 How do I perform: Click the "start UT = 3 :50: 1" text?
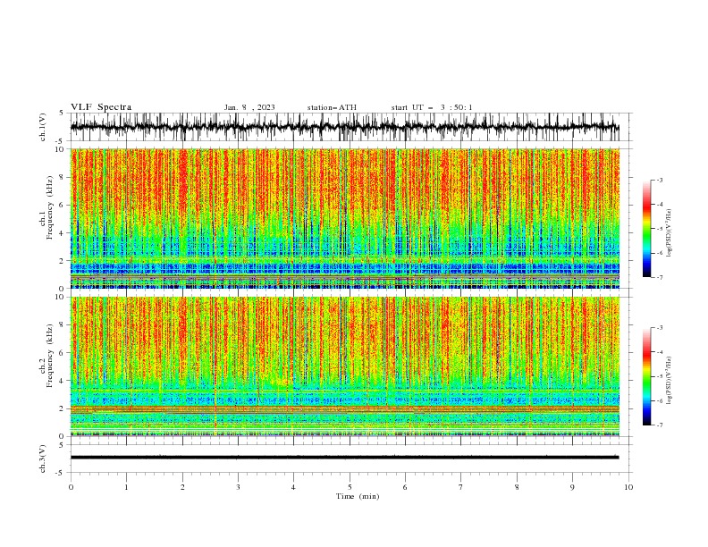(x=432, y=107)
